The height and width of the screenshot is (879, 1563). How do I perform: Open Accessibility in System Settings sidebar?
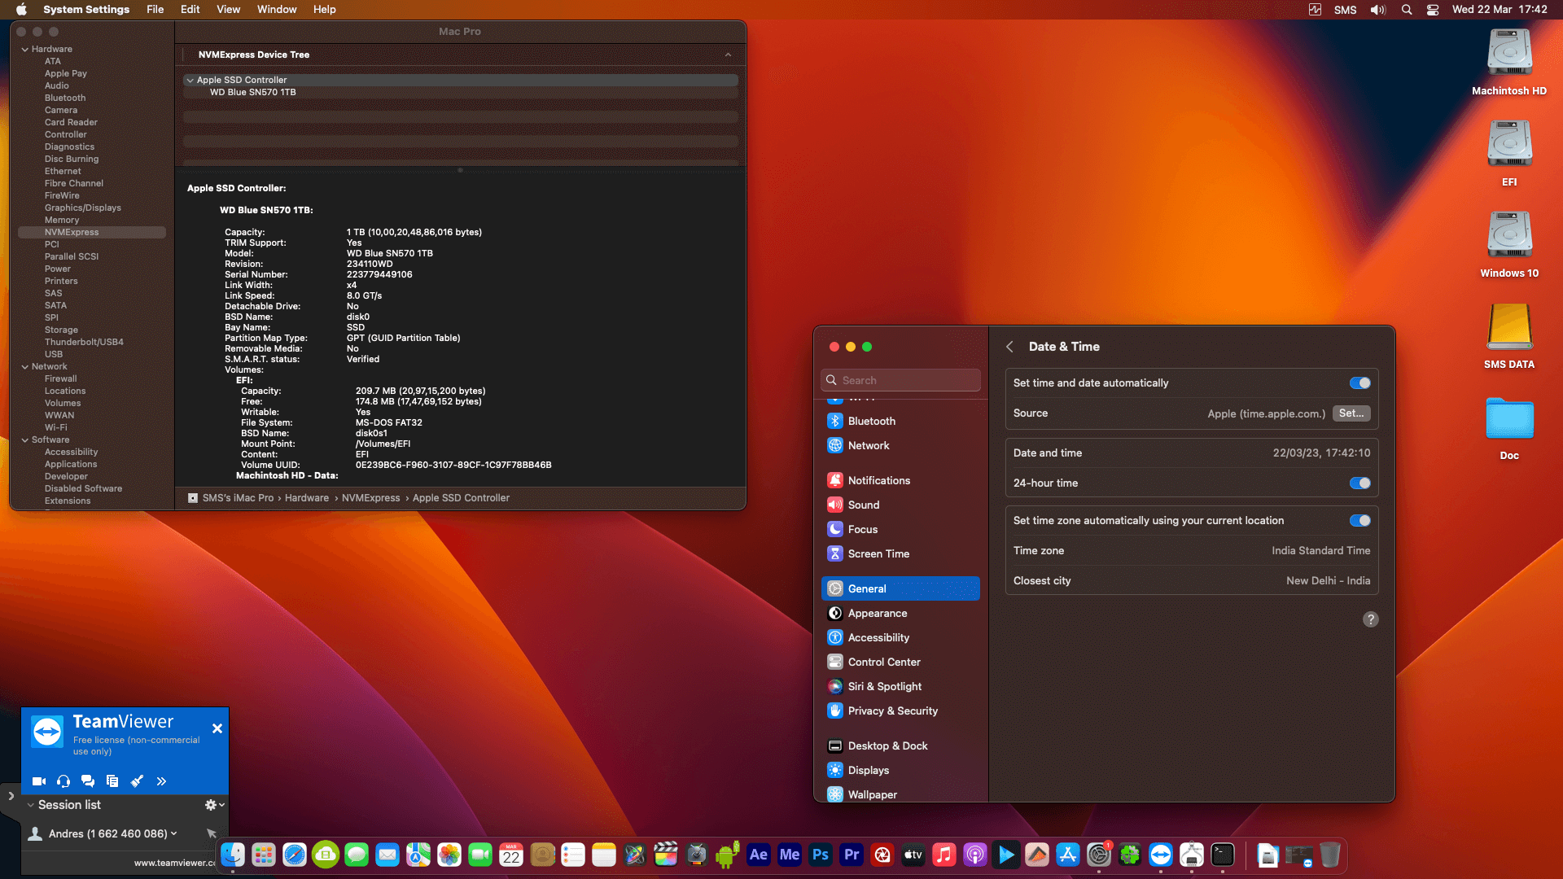pyautogui.click(x=900, y=637)
